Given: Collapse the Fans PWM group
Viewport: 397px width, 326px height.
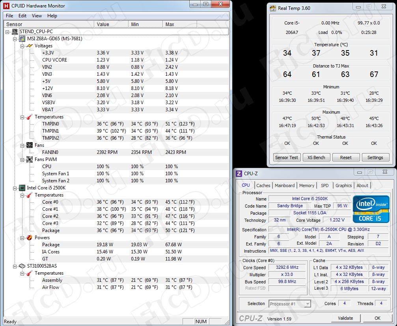Looking at the screenshot, I should pyautogui.click(x=22, y=160).
